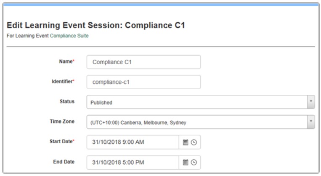Click the Status dropdown arrow

point(311,102)
